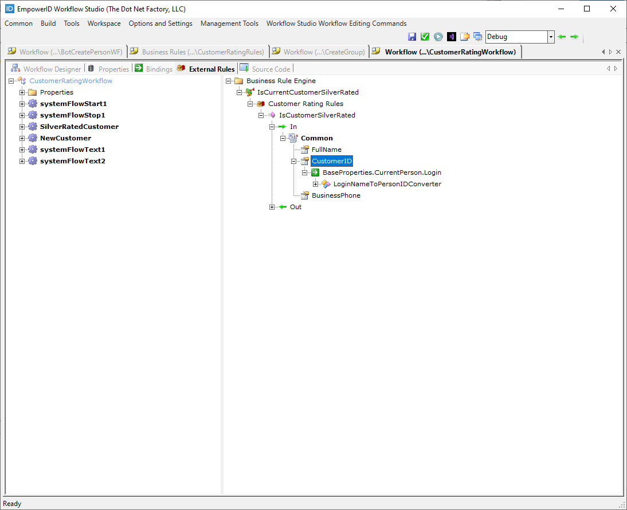
Task: Click the green checkmark validate icon
Action: click(x=425, y=37)
